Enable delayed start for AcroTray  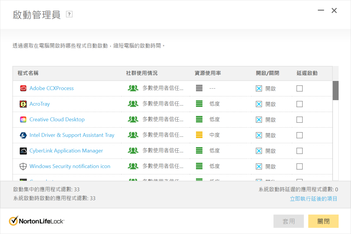coord(299,104)
